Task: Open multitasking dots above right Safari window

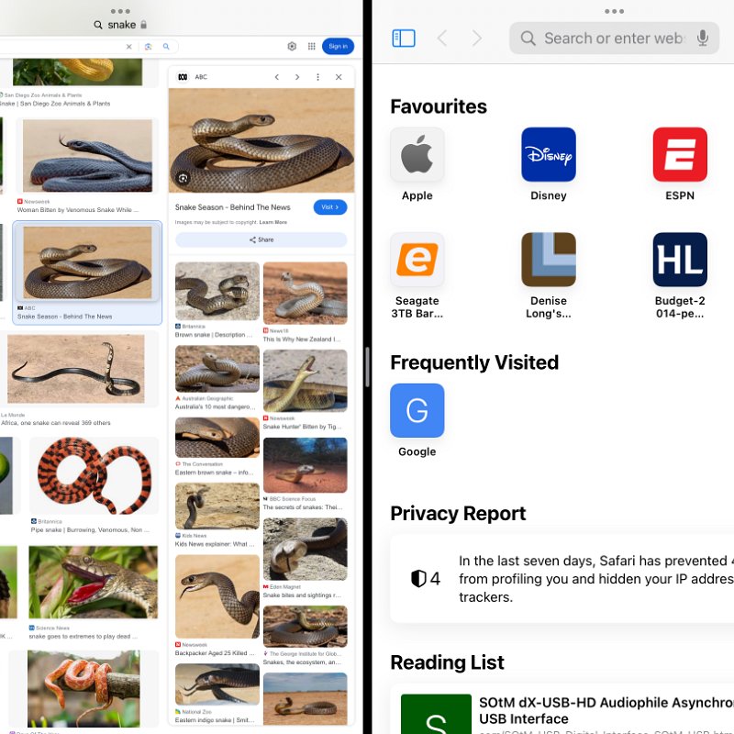Action: click(x=614, y=11)
